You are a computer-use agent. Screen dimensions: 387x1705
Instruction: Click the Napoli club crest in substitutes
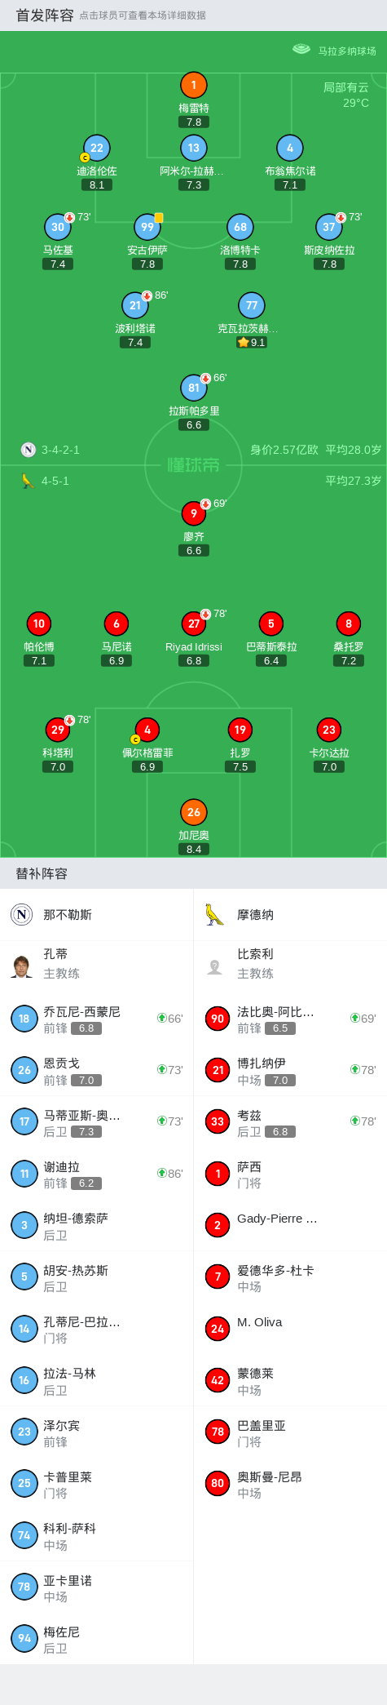22,914
